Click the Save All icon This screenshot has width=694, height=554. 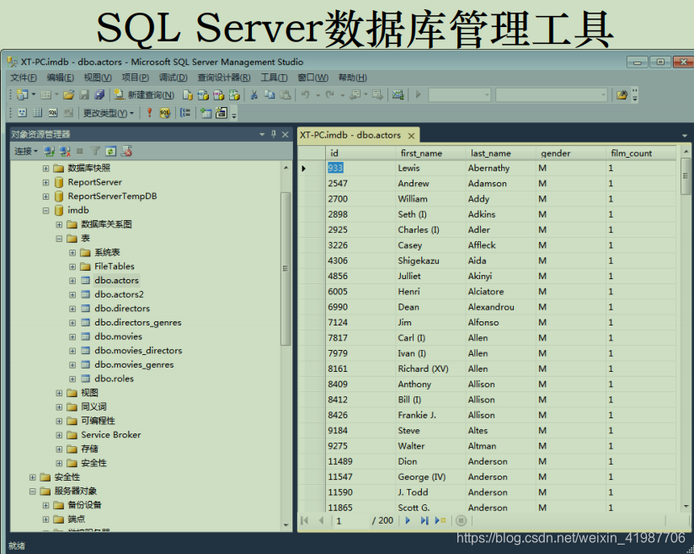(99, 94)
